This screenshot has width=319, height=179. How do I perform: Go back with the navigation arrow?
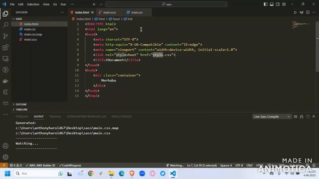(94, 4)
